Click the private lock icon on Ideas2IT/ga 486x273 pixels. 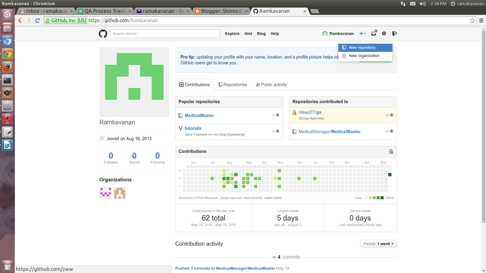[x=294, y=112]
